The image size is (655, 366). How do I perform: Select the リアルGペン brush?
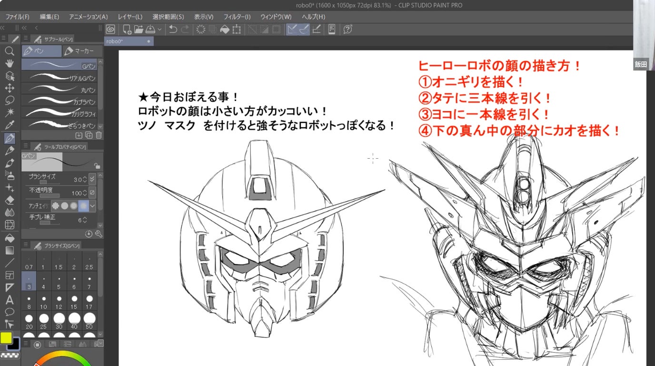62,77
